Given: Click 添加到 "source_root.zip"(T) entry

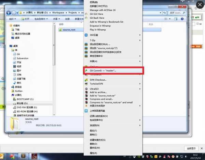Looking at the screenshot, I should (x=104, y=48).
